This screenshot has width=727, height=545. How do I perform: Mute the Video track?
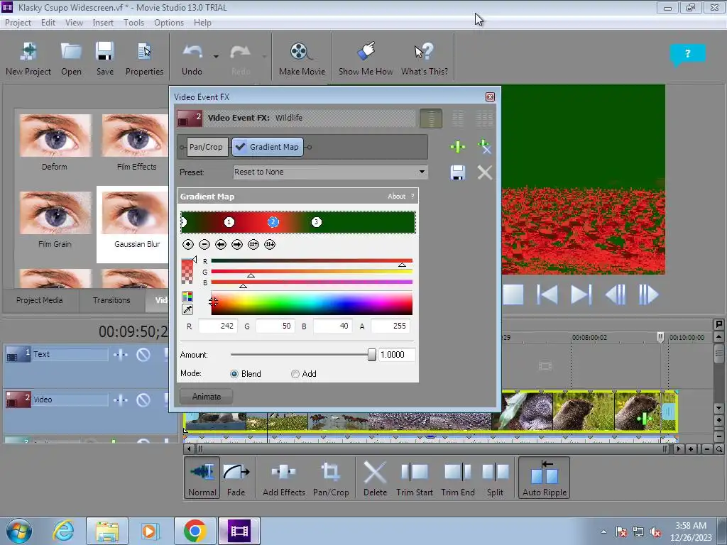tap(143, 400)
